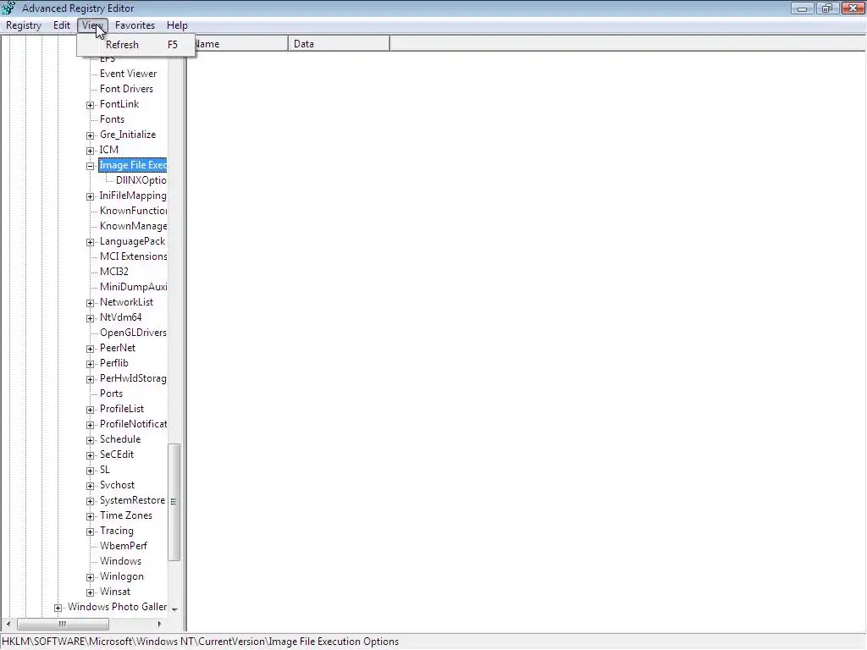Expand the Winlogon key
Screen dimensions: 867x650
[90, 577]
